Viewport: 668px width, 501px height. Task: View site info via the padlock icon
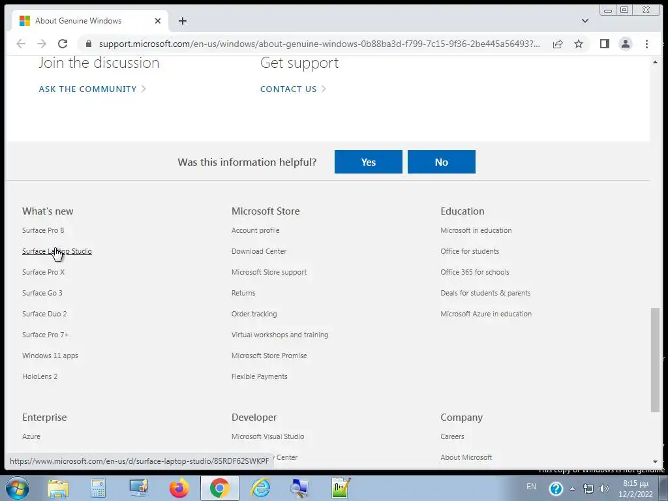89,44
